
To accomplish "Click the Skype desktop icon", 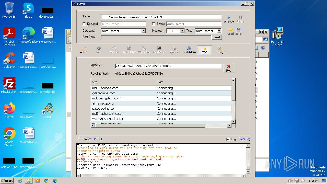I will pos(28,10).
